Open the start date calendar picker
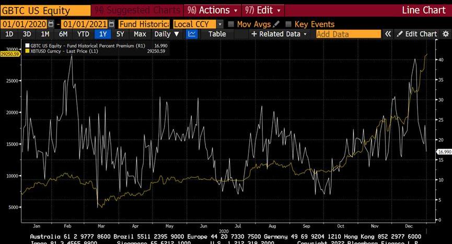Screen dimensions: 452x244 tap(51, 25)
